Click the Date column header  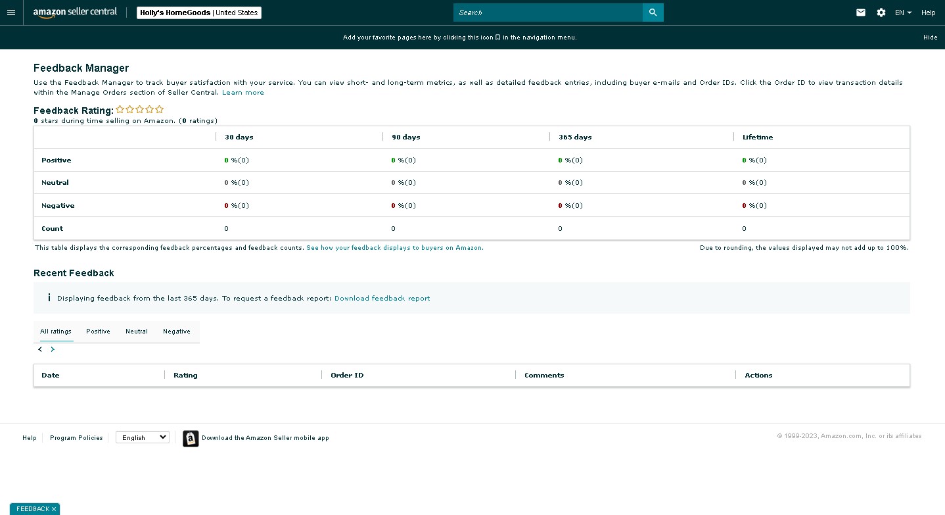51,376
